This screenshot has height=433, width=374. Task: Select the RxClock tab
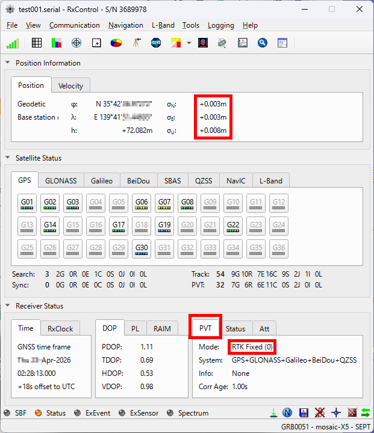click(x=60, y=328)
